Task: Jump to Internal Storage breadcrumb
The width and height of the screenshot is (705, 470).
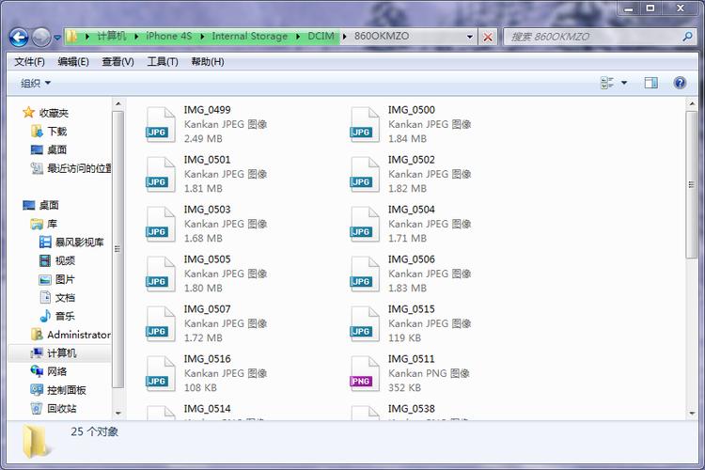Action: [249, 36]
